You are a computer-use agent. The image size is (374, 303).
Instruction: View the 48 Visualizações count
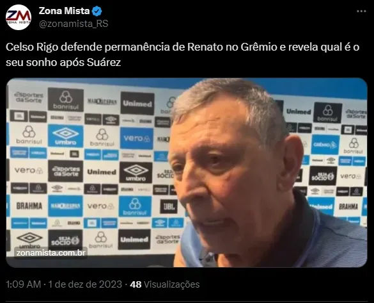pos(164,284)
